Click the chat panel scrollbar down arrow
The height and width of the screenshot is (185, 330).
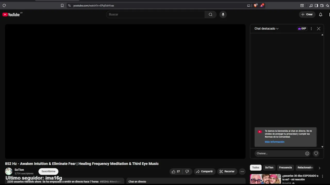[x=322, y=147]
